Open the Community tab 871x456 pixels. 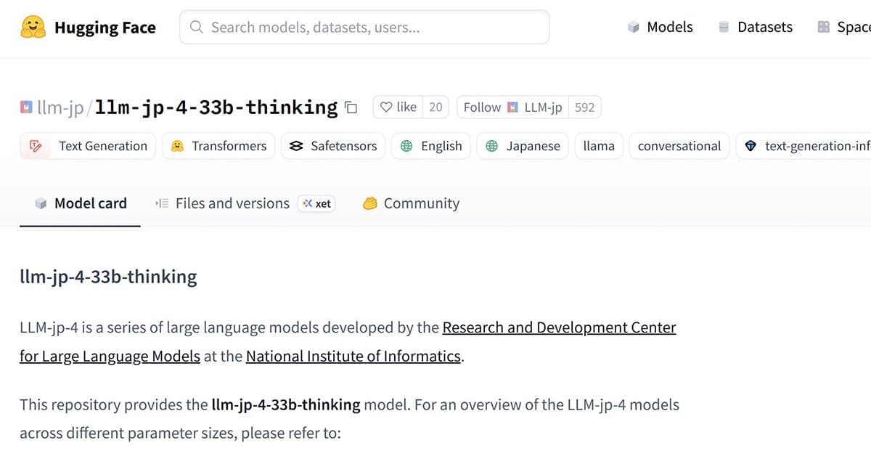pos(411,203)
